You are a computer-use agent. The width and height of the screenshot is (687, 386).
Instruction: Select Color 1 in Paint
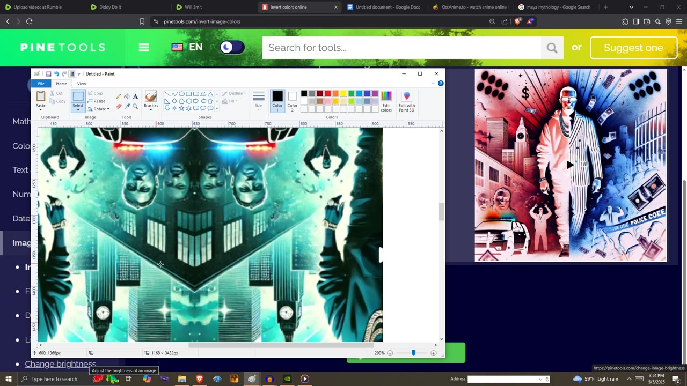coord(277,100)
